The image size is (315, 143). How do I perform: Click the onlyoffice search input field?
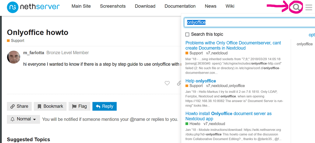click(249, 23)
